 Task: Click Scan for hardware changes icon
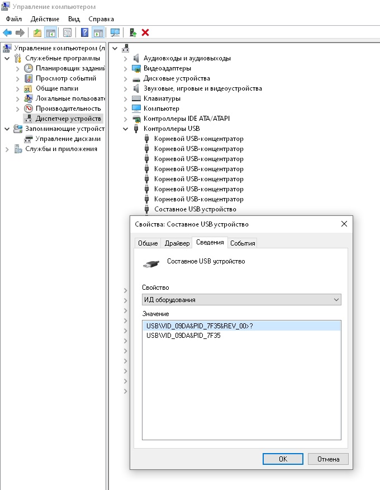click(115, 32)
